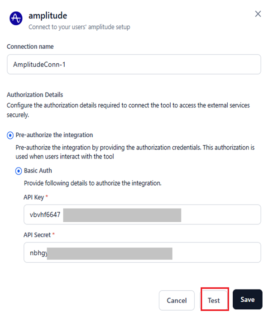Click the API Key field label
The width and height of the screenshot is (268, 317).
click(x=33, y=197)
